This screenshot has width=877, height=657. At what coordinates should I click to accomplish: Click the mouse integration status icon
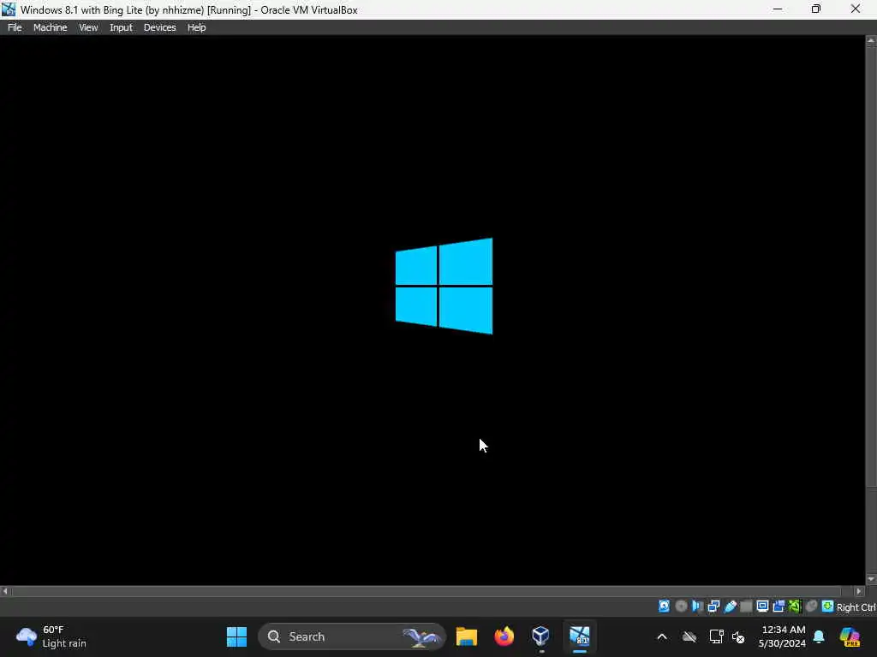(812, 607)
